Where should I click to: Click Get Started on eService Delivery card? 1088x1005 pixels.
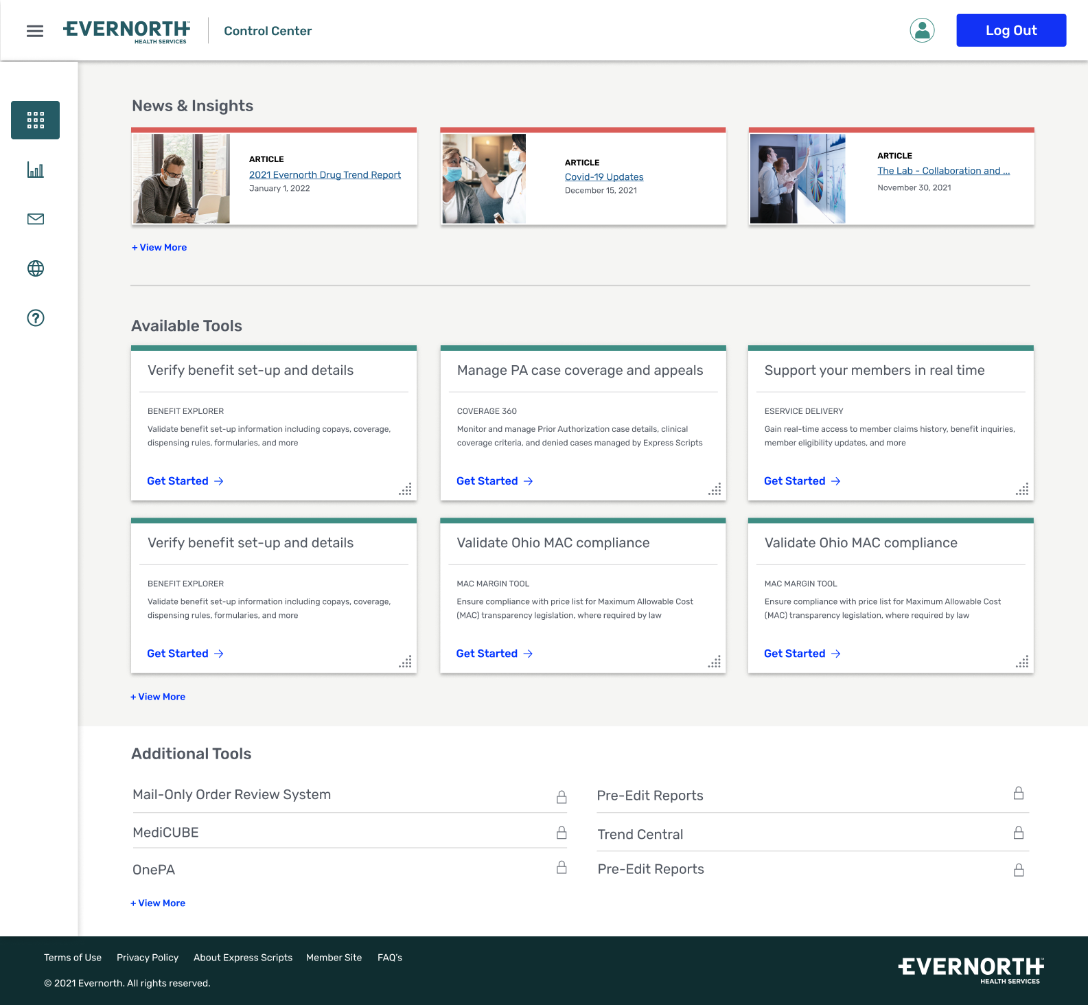point(802,481)
